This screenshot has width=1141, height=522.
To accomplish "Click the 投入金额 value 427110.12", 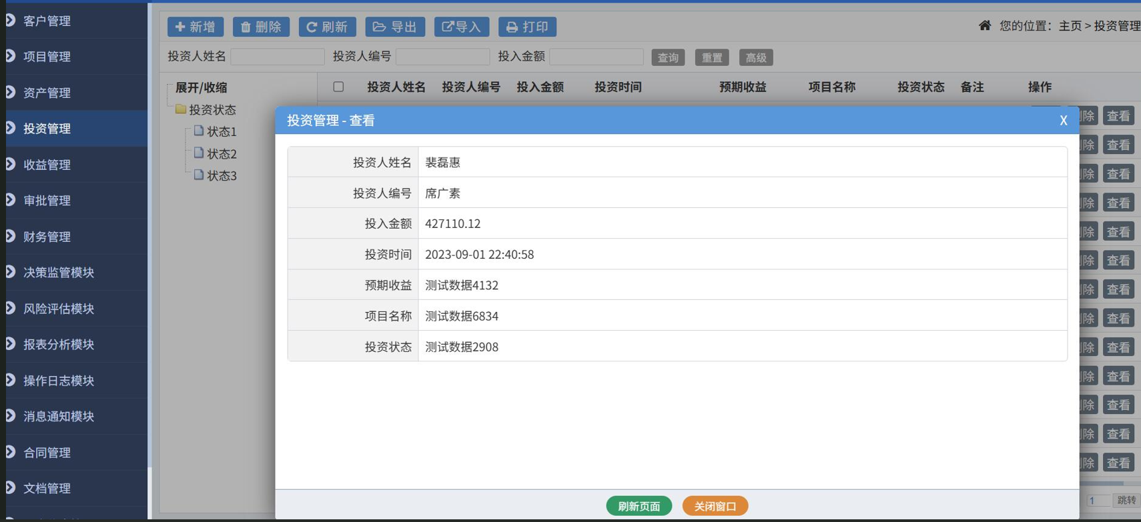I will click(453, 223).
